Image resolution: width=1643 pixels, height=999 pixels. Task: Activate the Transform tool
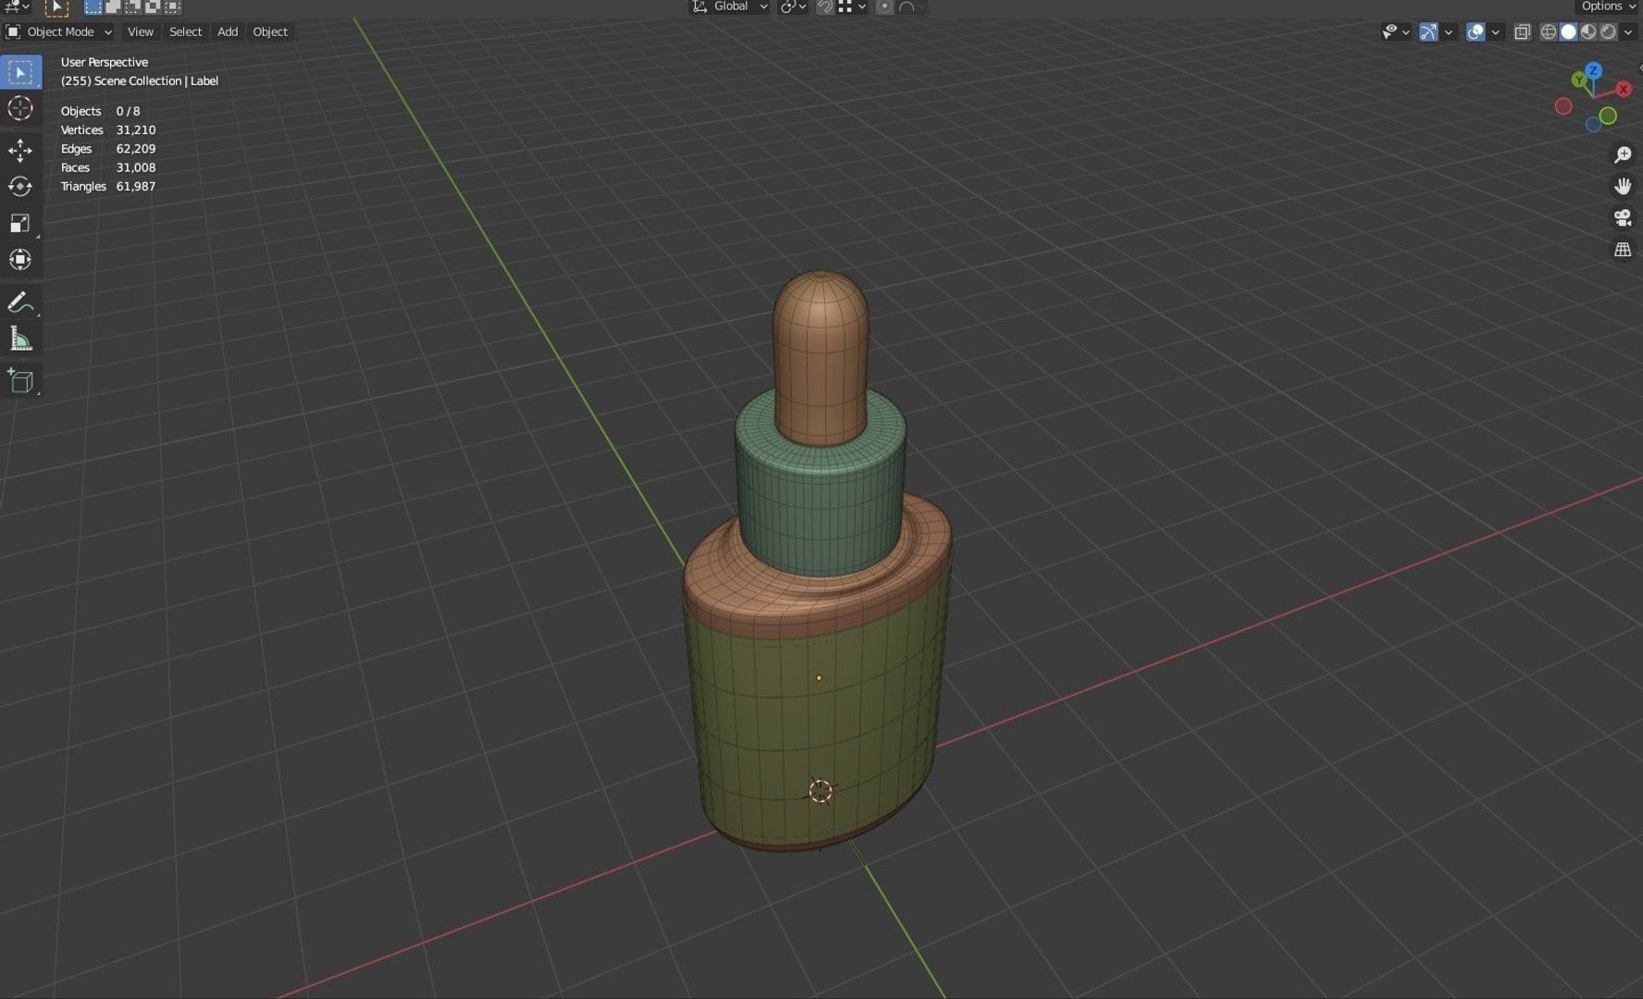pos(20,259)
